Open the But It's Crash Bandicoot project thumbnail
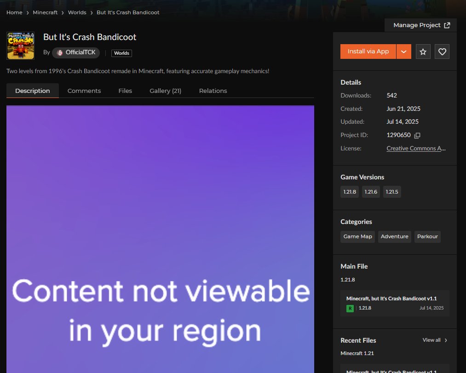Image resolution: width=466 pixels, height=373 pixels. (x=21, y=46)
